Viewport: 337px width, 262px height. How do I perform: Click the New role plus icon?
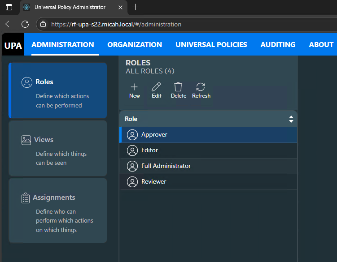tap(134, 87)
